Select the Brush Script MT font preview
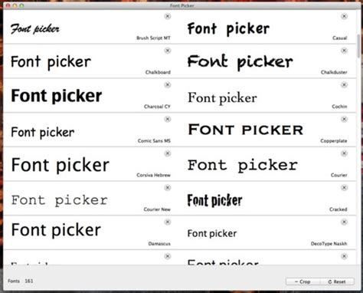This screenshot has height=293, width=363. coord(35,28)
